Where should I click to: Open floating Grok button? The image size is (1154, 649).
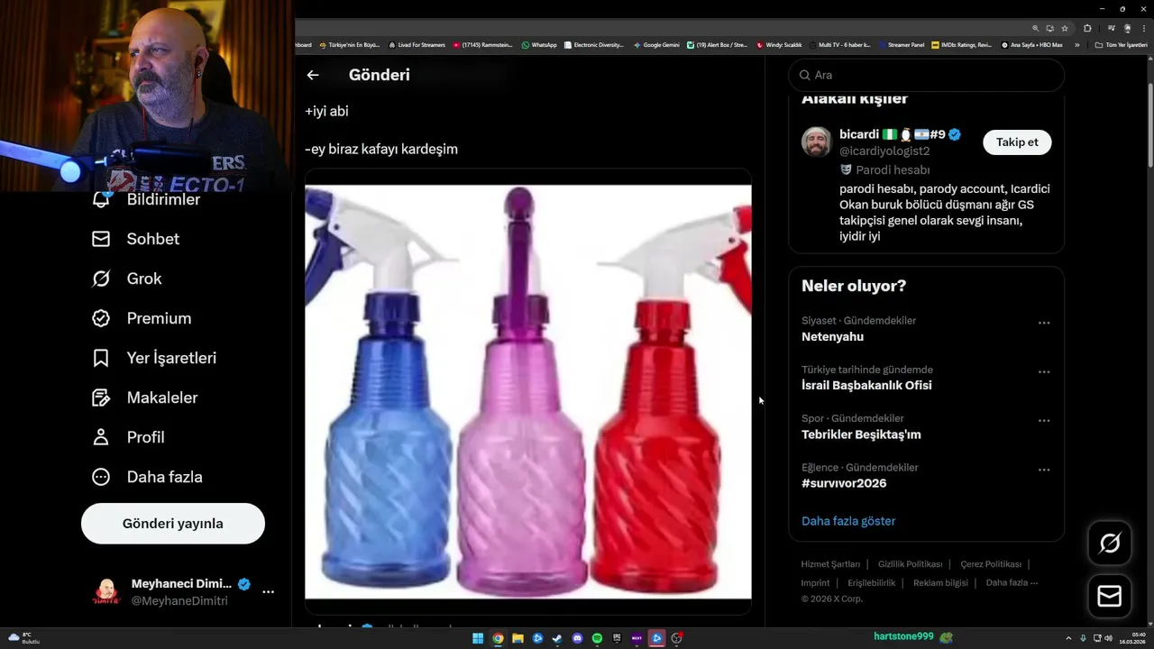point(1110,543)
